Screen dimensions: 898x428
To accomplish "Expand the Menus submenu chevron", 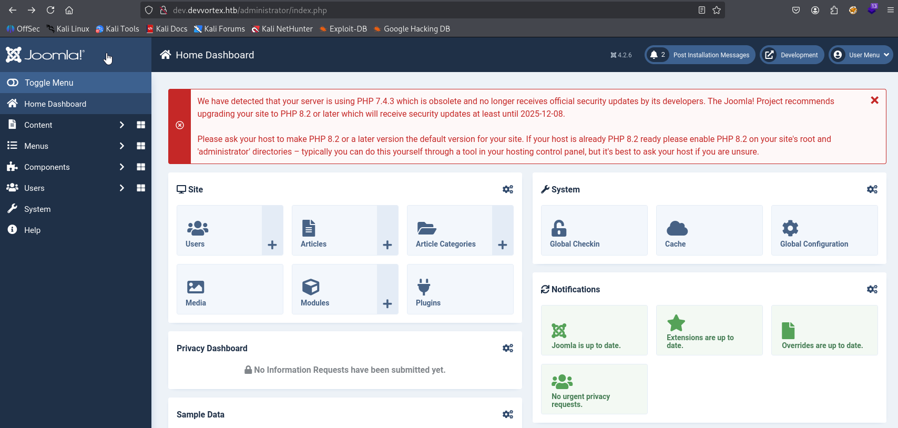I will coord(121,146).
